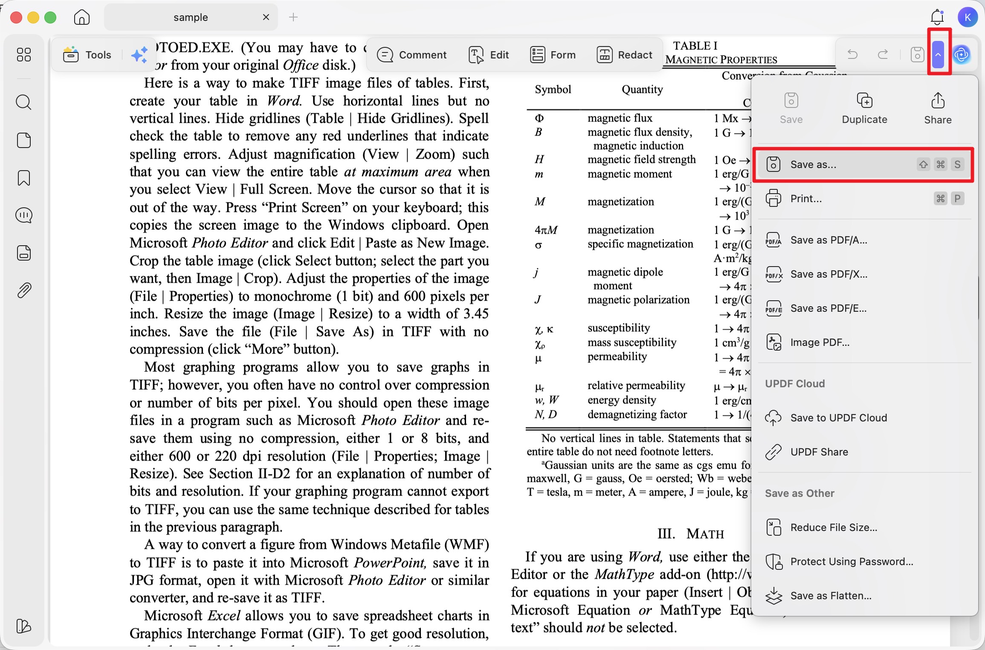This screenshot has width=985, height=650.
Task: Click 'energy density' table cell
Action: 622,400
